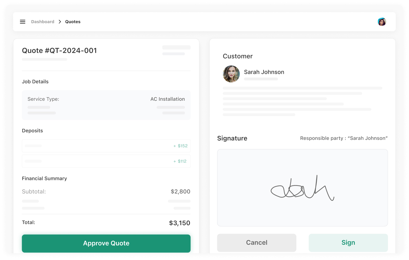Image resolution: width=409 pixels, height=260 pixels.
Task: Click the breadcrumb chevron arrow
Action: click(x=60, y=22)
